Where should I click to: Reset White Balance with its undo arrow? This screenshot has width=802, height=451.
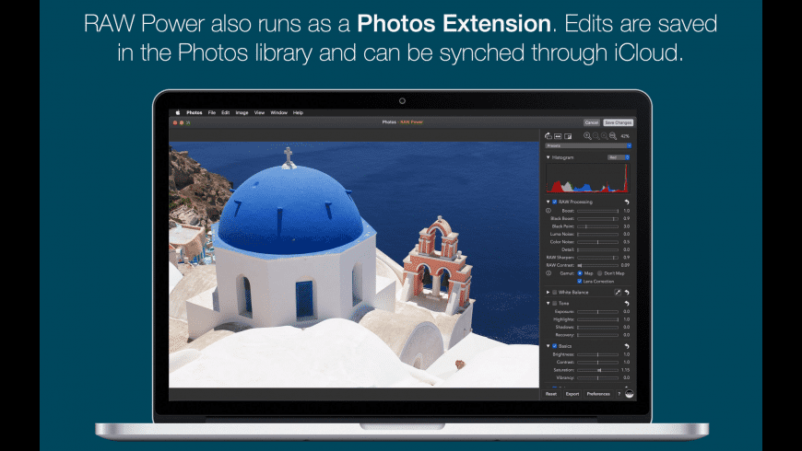[627, 292]
